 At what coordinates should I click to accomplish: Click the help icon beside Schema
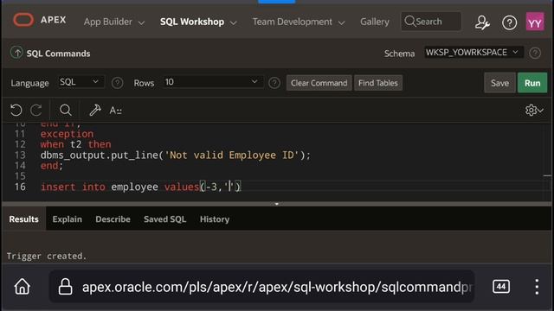click(535, 53)
